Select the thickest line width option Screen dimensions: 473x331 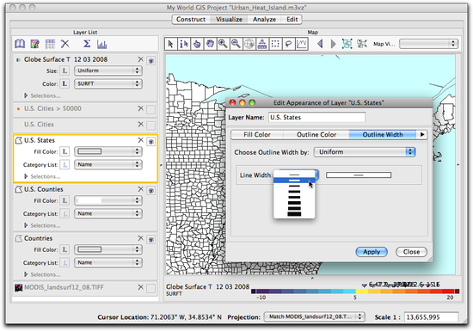pos(294,214)
